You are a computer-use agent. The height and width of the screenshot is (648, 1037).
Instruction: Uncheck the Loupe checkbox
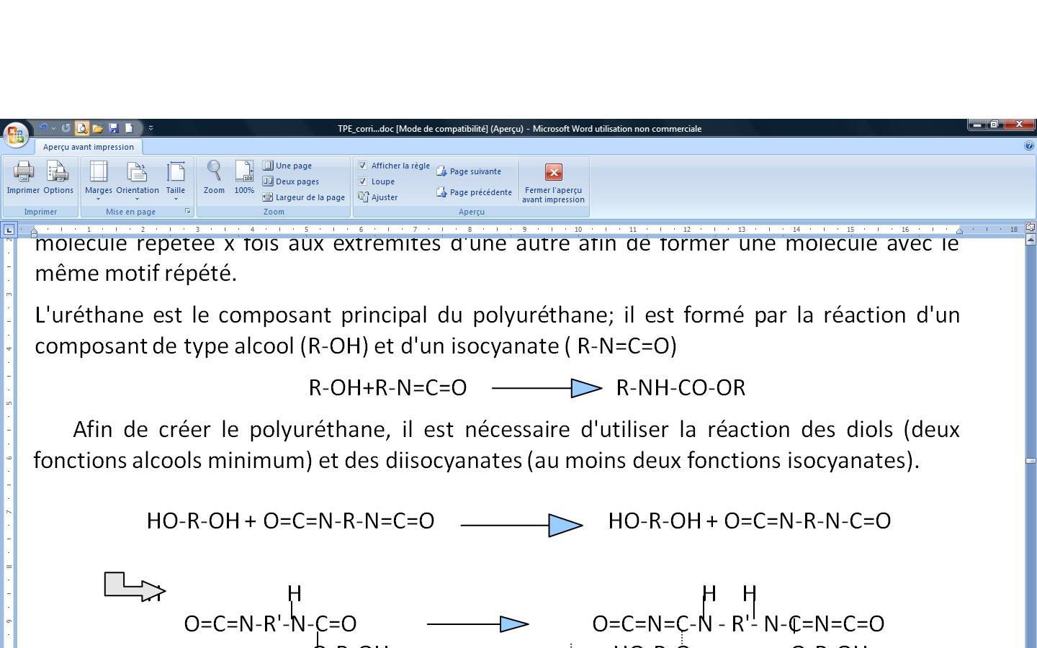click(x=363, y=181)
